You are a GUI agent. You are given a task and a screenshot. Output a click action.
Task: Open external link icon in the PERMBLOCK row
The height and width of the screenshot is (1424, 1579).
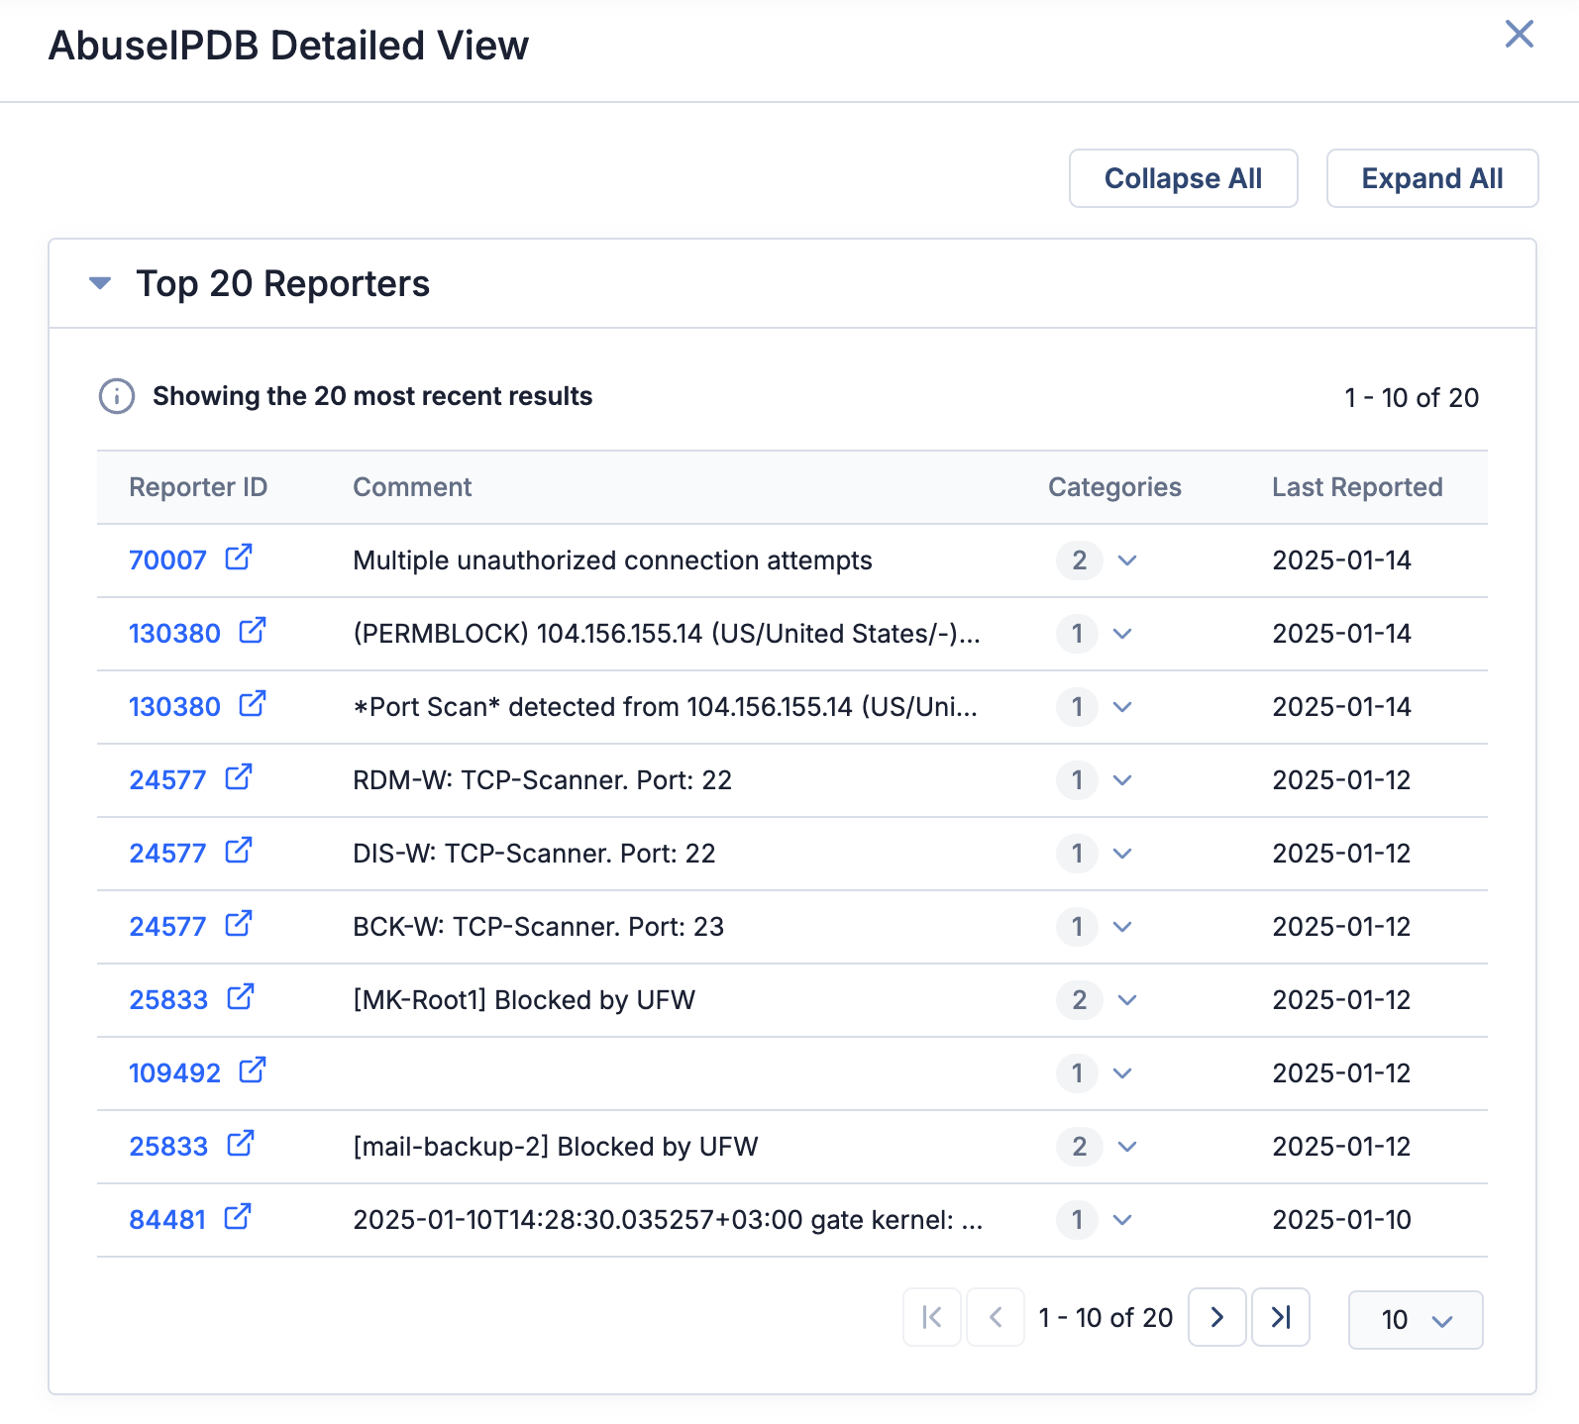coord(253,631)
